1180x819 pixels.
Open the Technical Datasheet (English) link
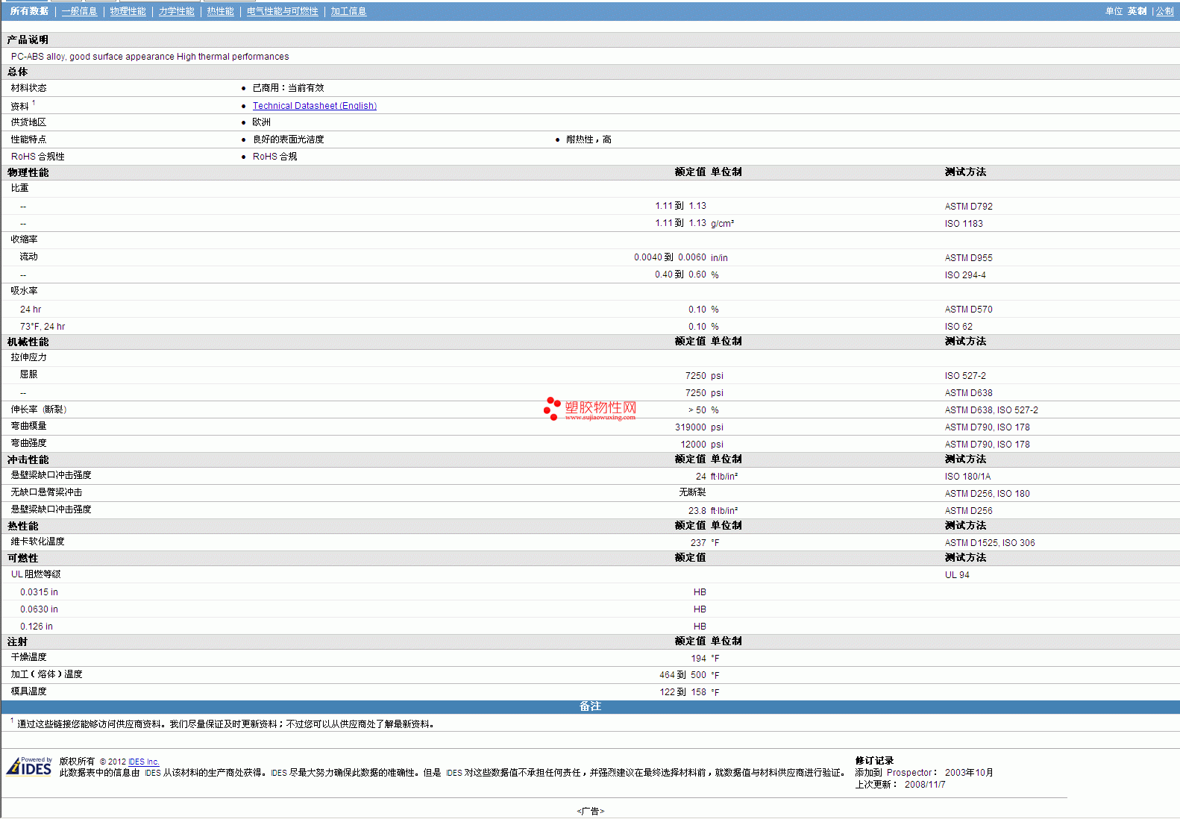pos(314,106)
